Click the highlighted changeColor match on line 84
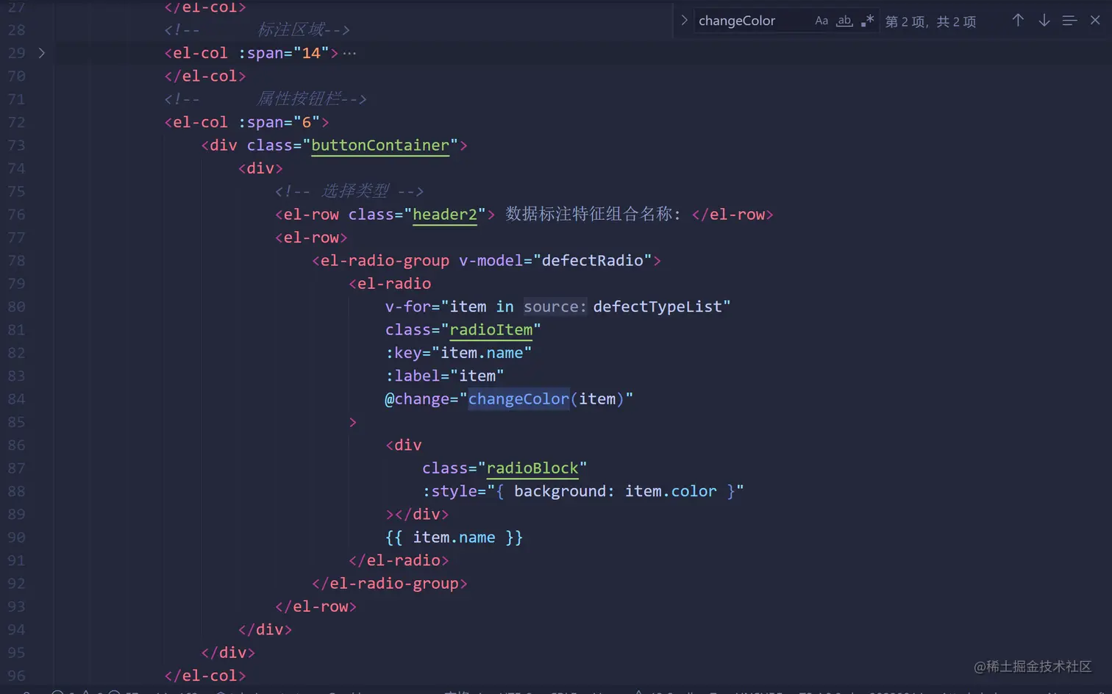Screen dimensions: 1112x694 coord(518,398)
